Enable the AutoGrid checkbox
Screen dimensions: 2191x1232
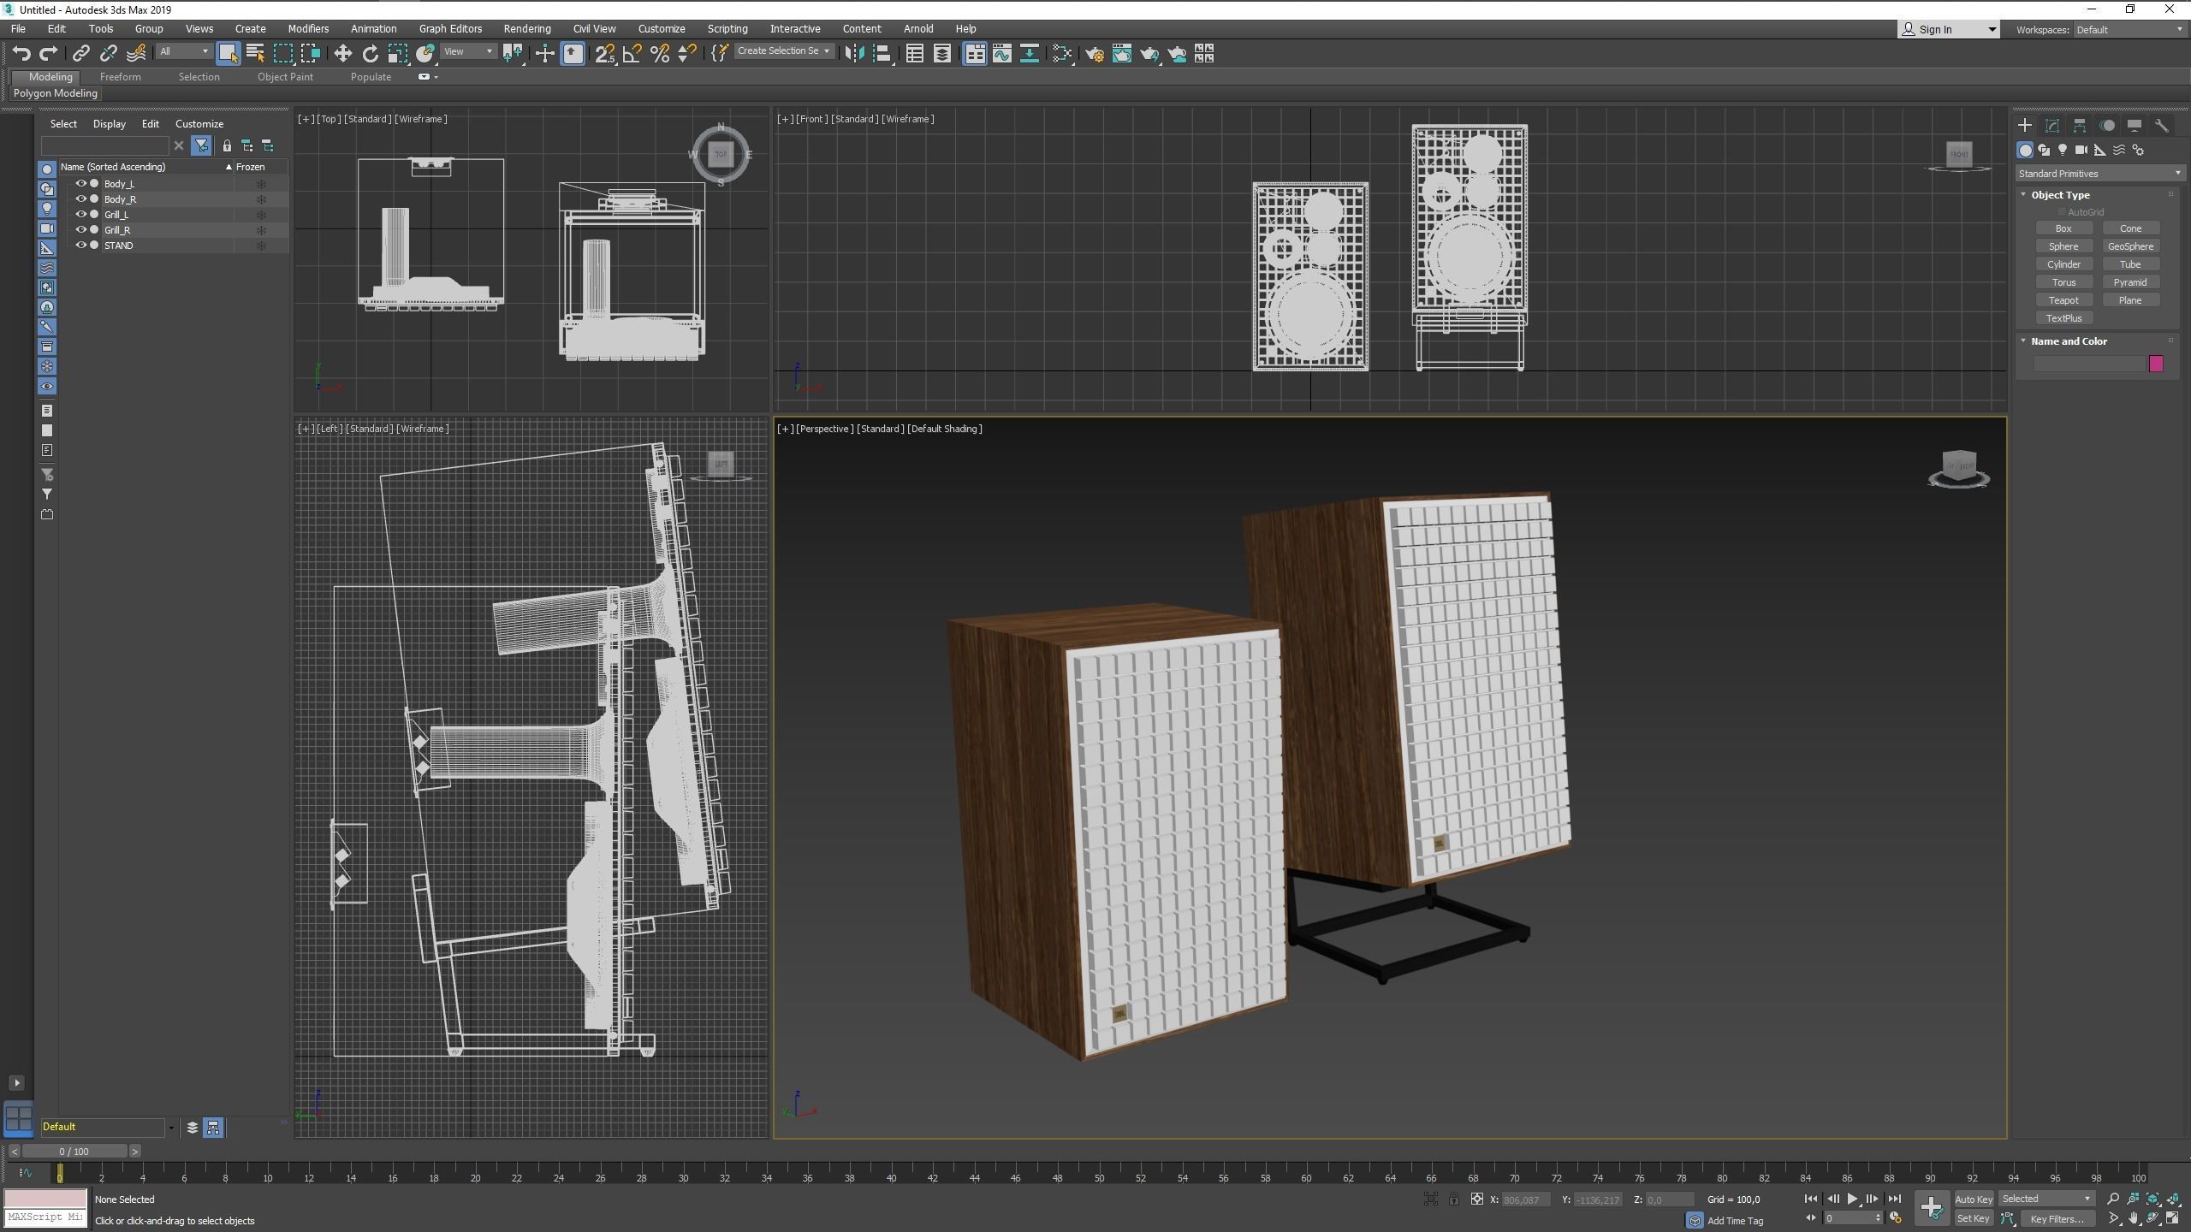[2062, 212]
